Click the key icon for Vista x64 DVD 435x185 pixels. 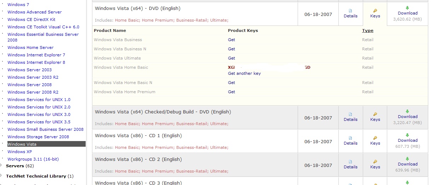(375, 11)
